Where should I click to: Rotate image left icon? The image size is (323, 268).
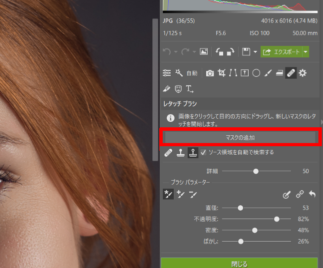[219, 52]
